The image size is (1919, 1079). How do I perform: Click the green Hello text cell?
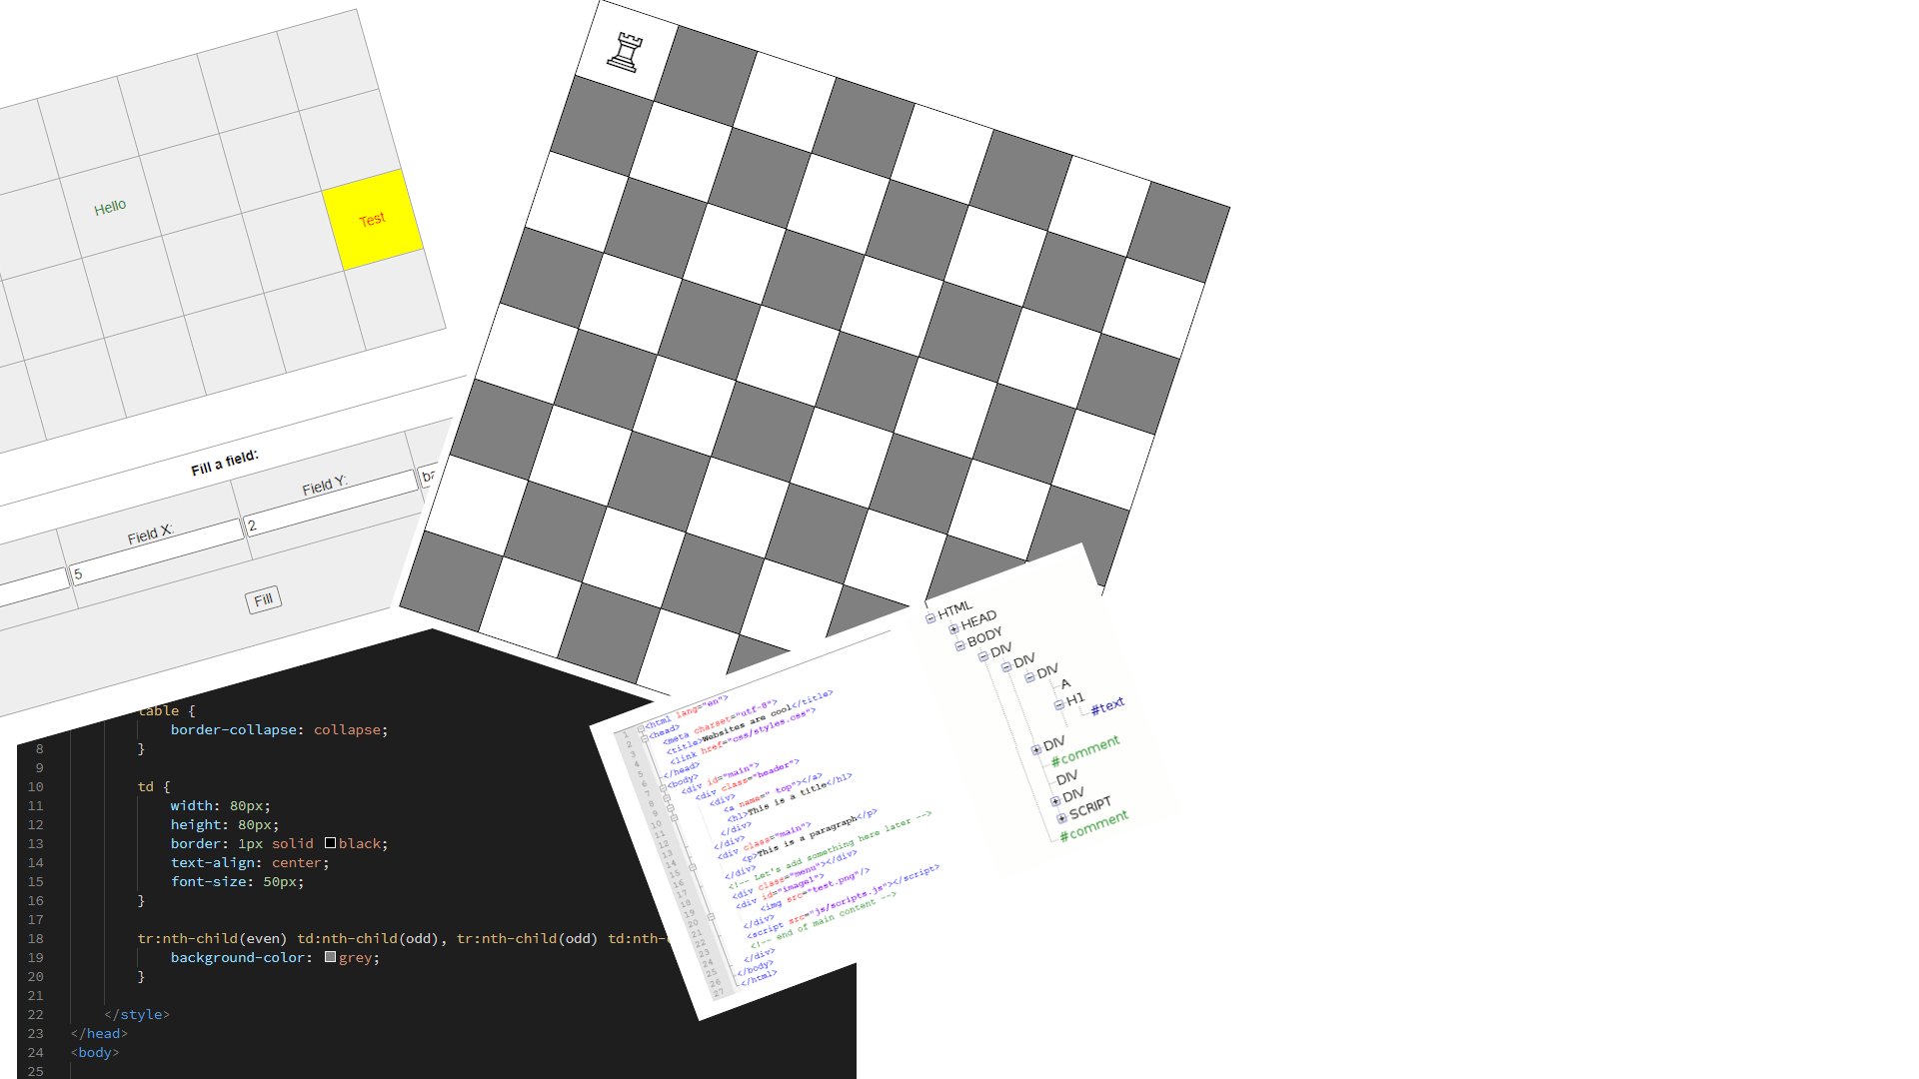(x=110, y=207)
